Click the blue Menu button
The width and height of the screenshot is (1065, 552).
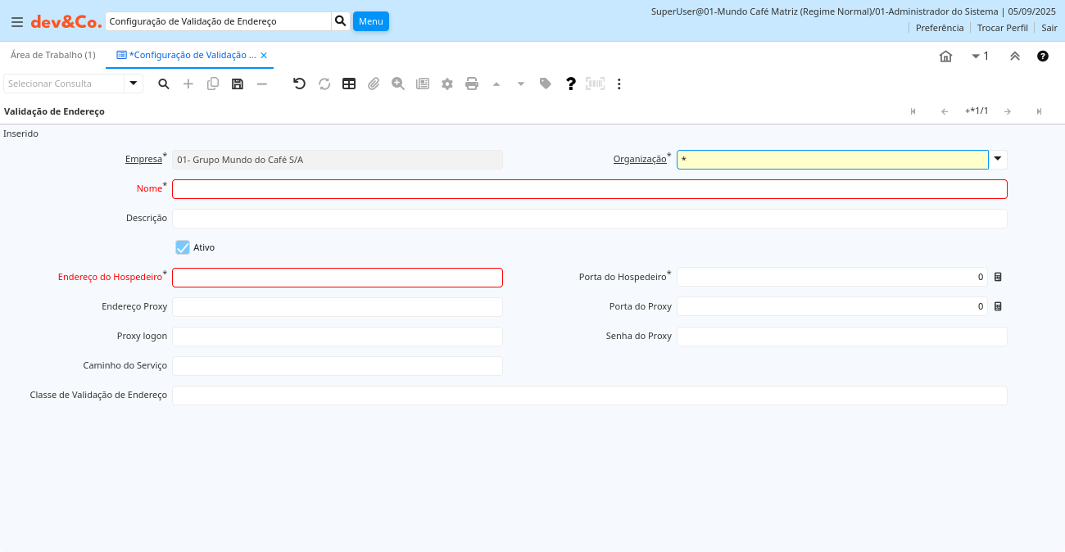point(370,21)
